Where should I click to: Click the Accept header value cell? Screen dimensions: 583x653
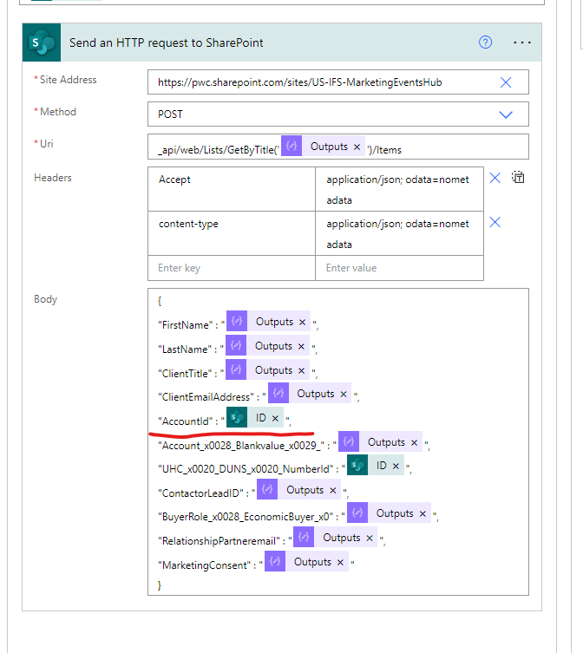[x=399, y=189]
